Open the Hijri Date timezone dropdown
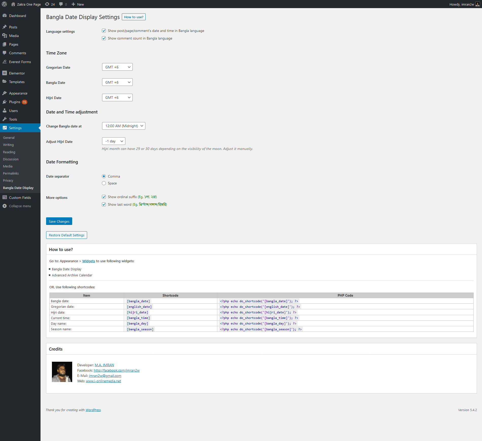Image resolution: width=482 pixels, height=441 pixels. 117,98
